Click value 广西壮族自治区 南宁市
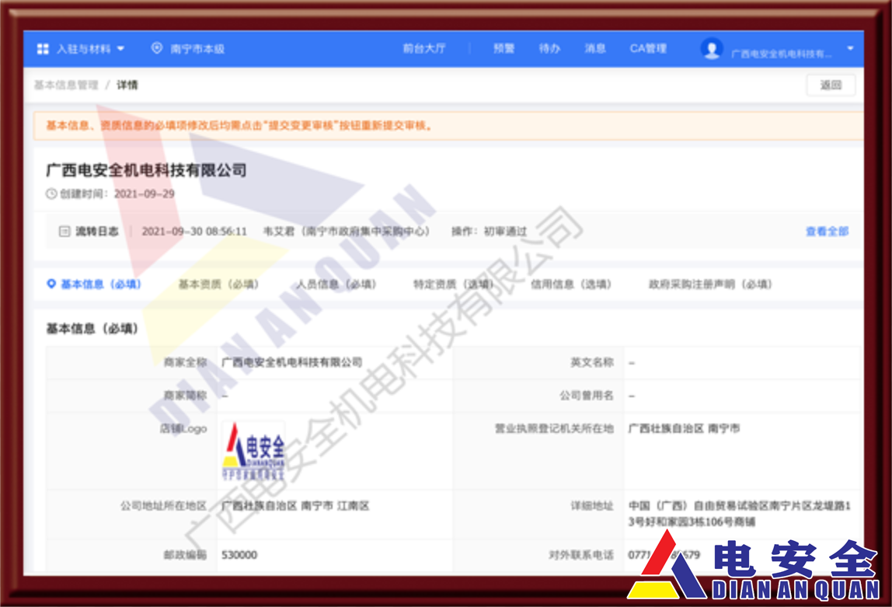 684,427
